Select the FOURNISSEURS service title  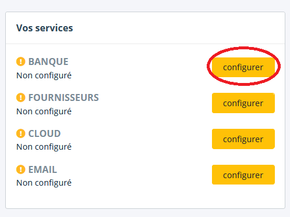63,97
